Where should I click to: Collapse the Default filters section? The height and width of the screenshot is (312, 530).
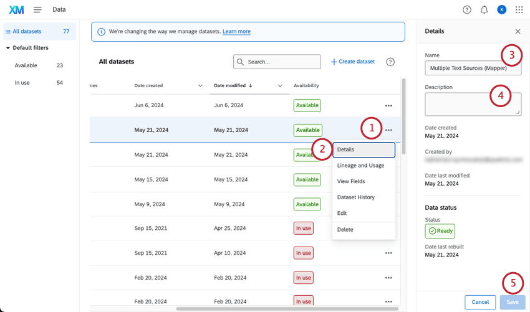(8, 48)
